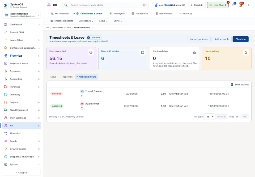Click the hourglass icon on Leave waiting card

tap(246, 52)
